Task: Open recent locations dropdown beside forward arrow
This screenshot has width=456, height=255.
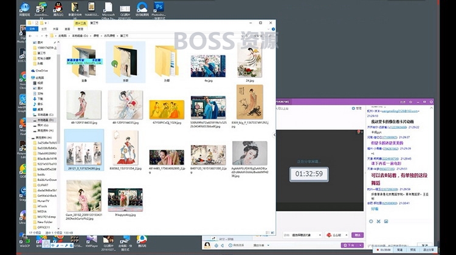Action: [x=42, y=36]
